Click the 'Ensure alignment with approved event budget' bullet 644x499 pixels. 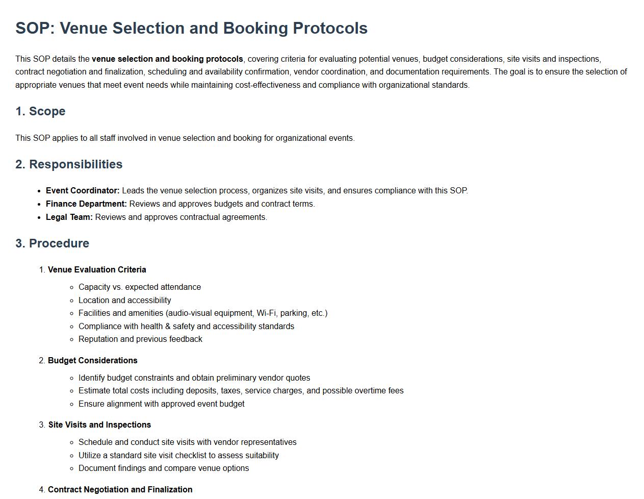(x=162, y=404)
